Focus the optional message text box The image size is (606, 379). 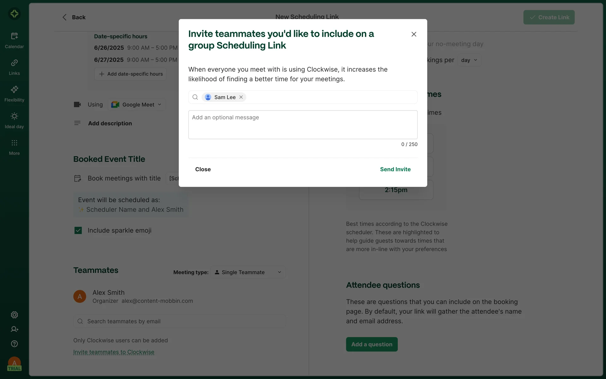point(303,125)
